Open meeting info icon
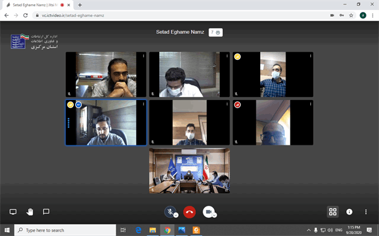The width and height of the screenshot is (379, 236). point(349,211)
